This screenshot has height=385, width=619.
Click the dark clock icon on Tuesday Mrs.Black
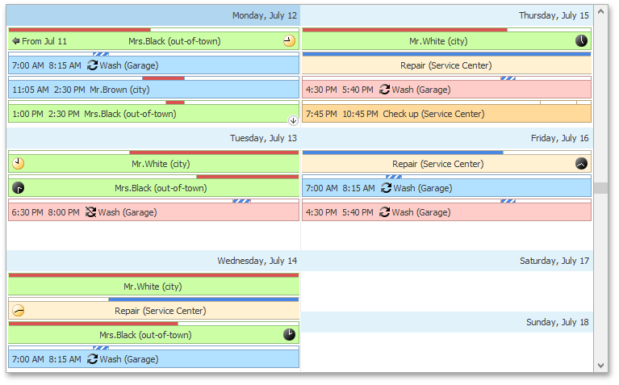(x=19, y=188)
